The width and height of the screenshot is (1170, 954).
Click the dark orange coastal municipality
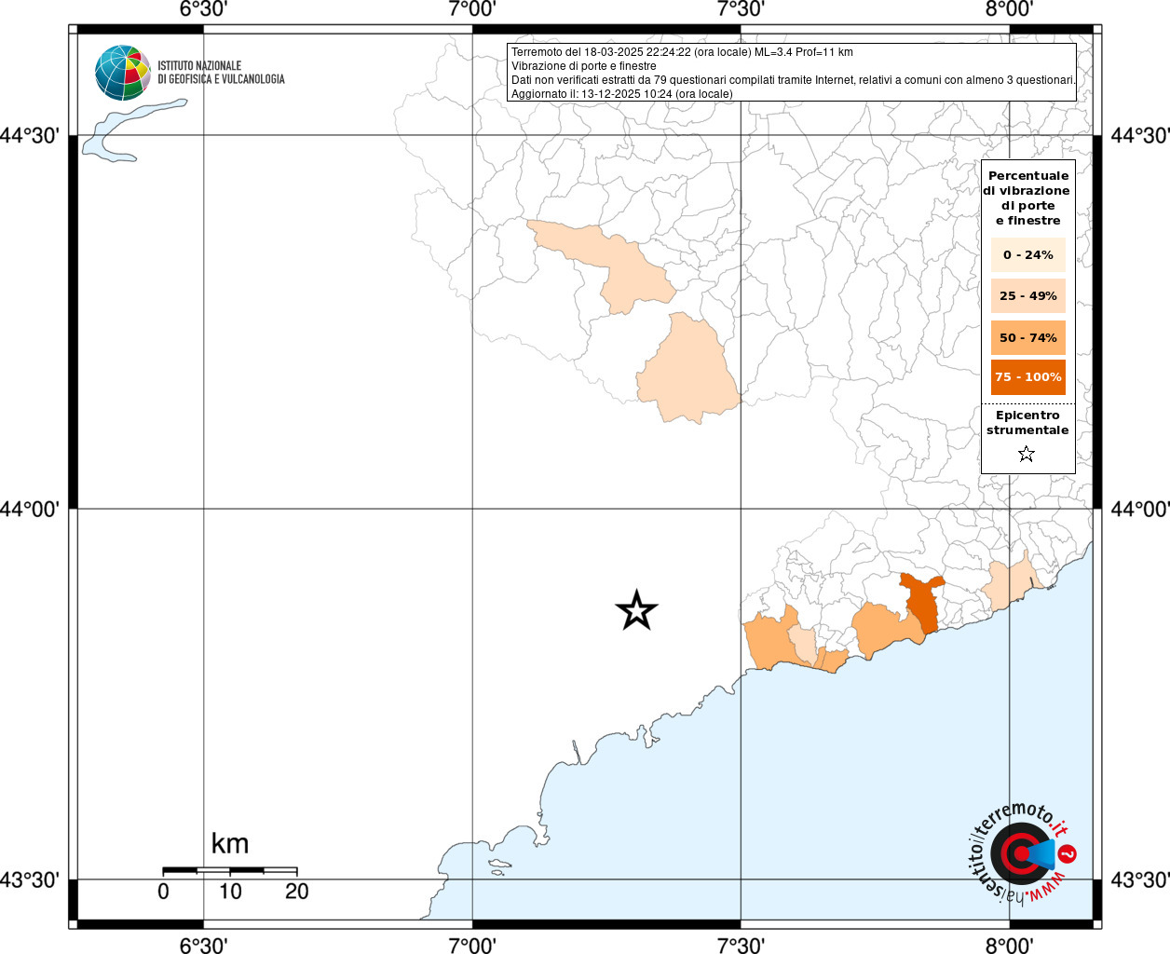point(921,603)
